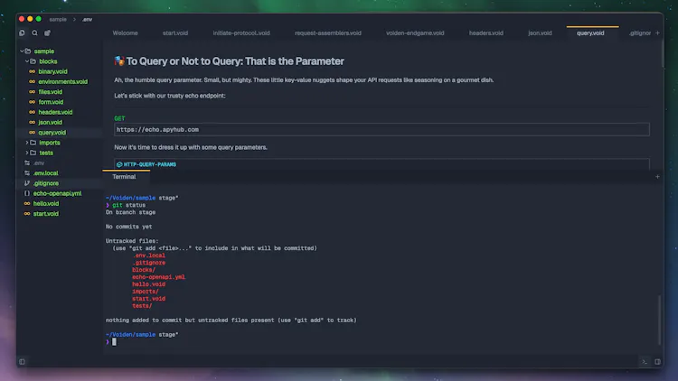
Task: Click the void file icon beside binary.void
Action: [32, 71]
